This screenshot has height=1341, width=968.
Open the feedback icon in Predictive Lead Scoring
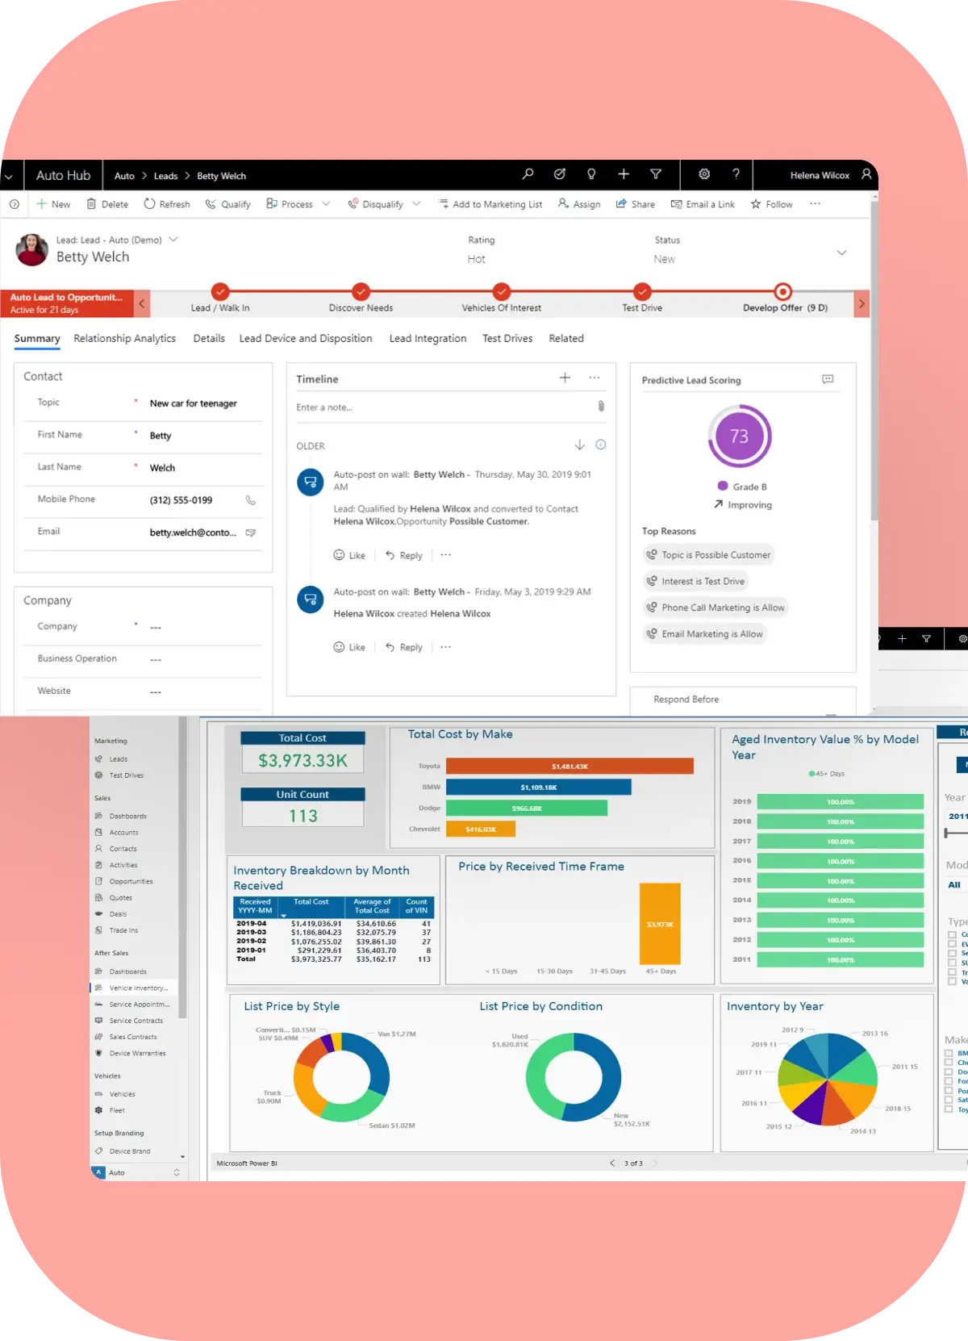coord(828,379)
